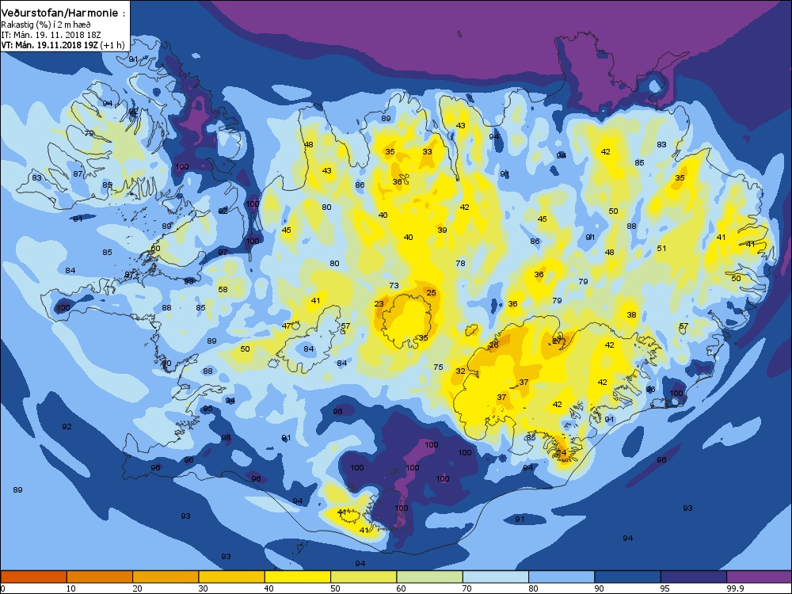This screenshot has height=594, width=792.
Task: Click the '60' legend scale label
Action: (x=401, y=588)
